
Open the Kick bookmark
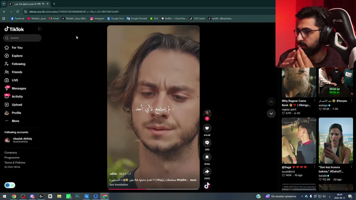[x=154, y=19]
